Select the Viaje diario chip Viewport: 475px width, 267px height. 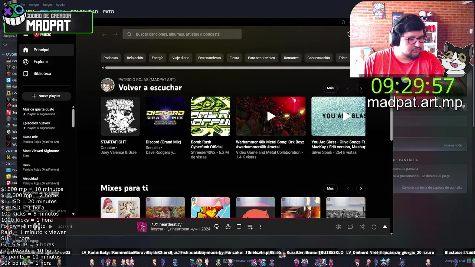click(x=181, y=58)
